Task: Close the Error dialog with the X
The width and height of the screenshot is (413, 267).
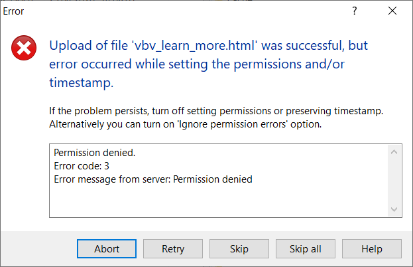Action: tap(392, 11)
